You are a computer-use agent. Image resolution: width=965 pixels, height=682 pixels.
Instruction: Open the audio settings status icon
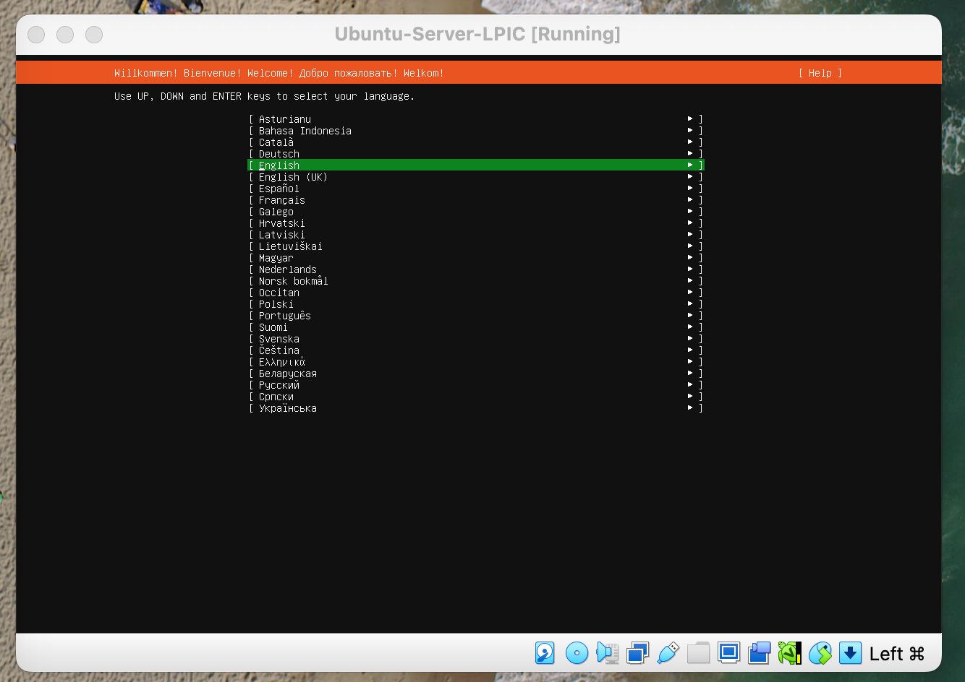(608, 653)
